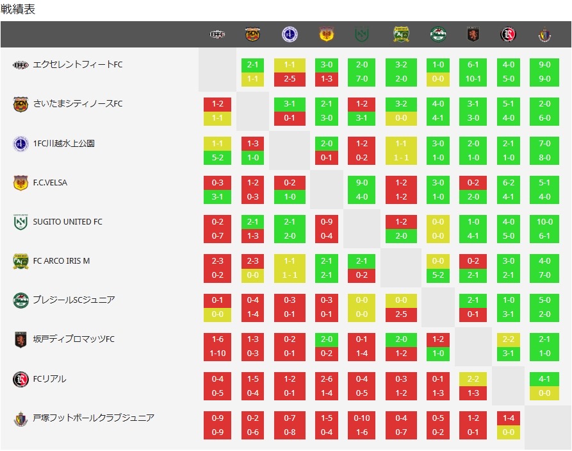Viewport: 572px width, 451px height.
Task: Click the FCリアル logo in the header row
Action: pos(508,35)
